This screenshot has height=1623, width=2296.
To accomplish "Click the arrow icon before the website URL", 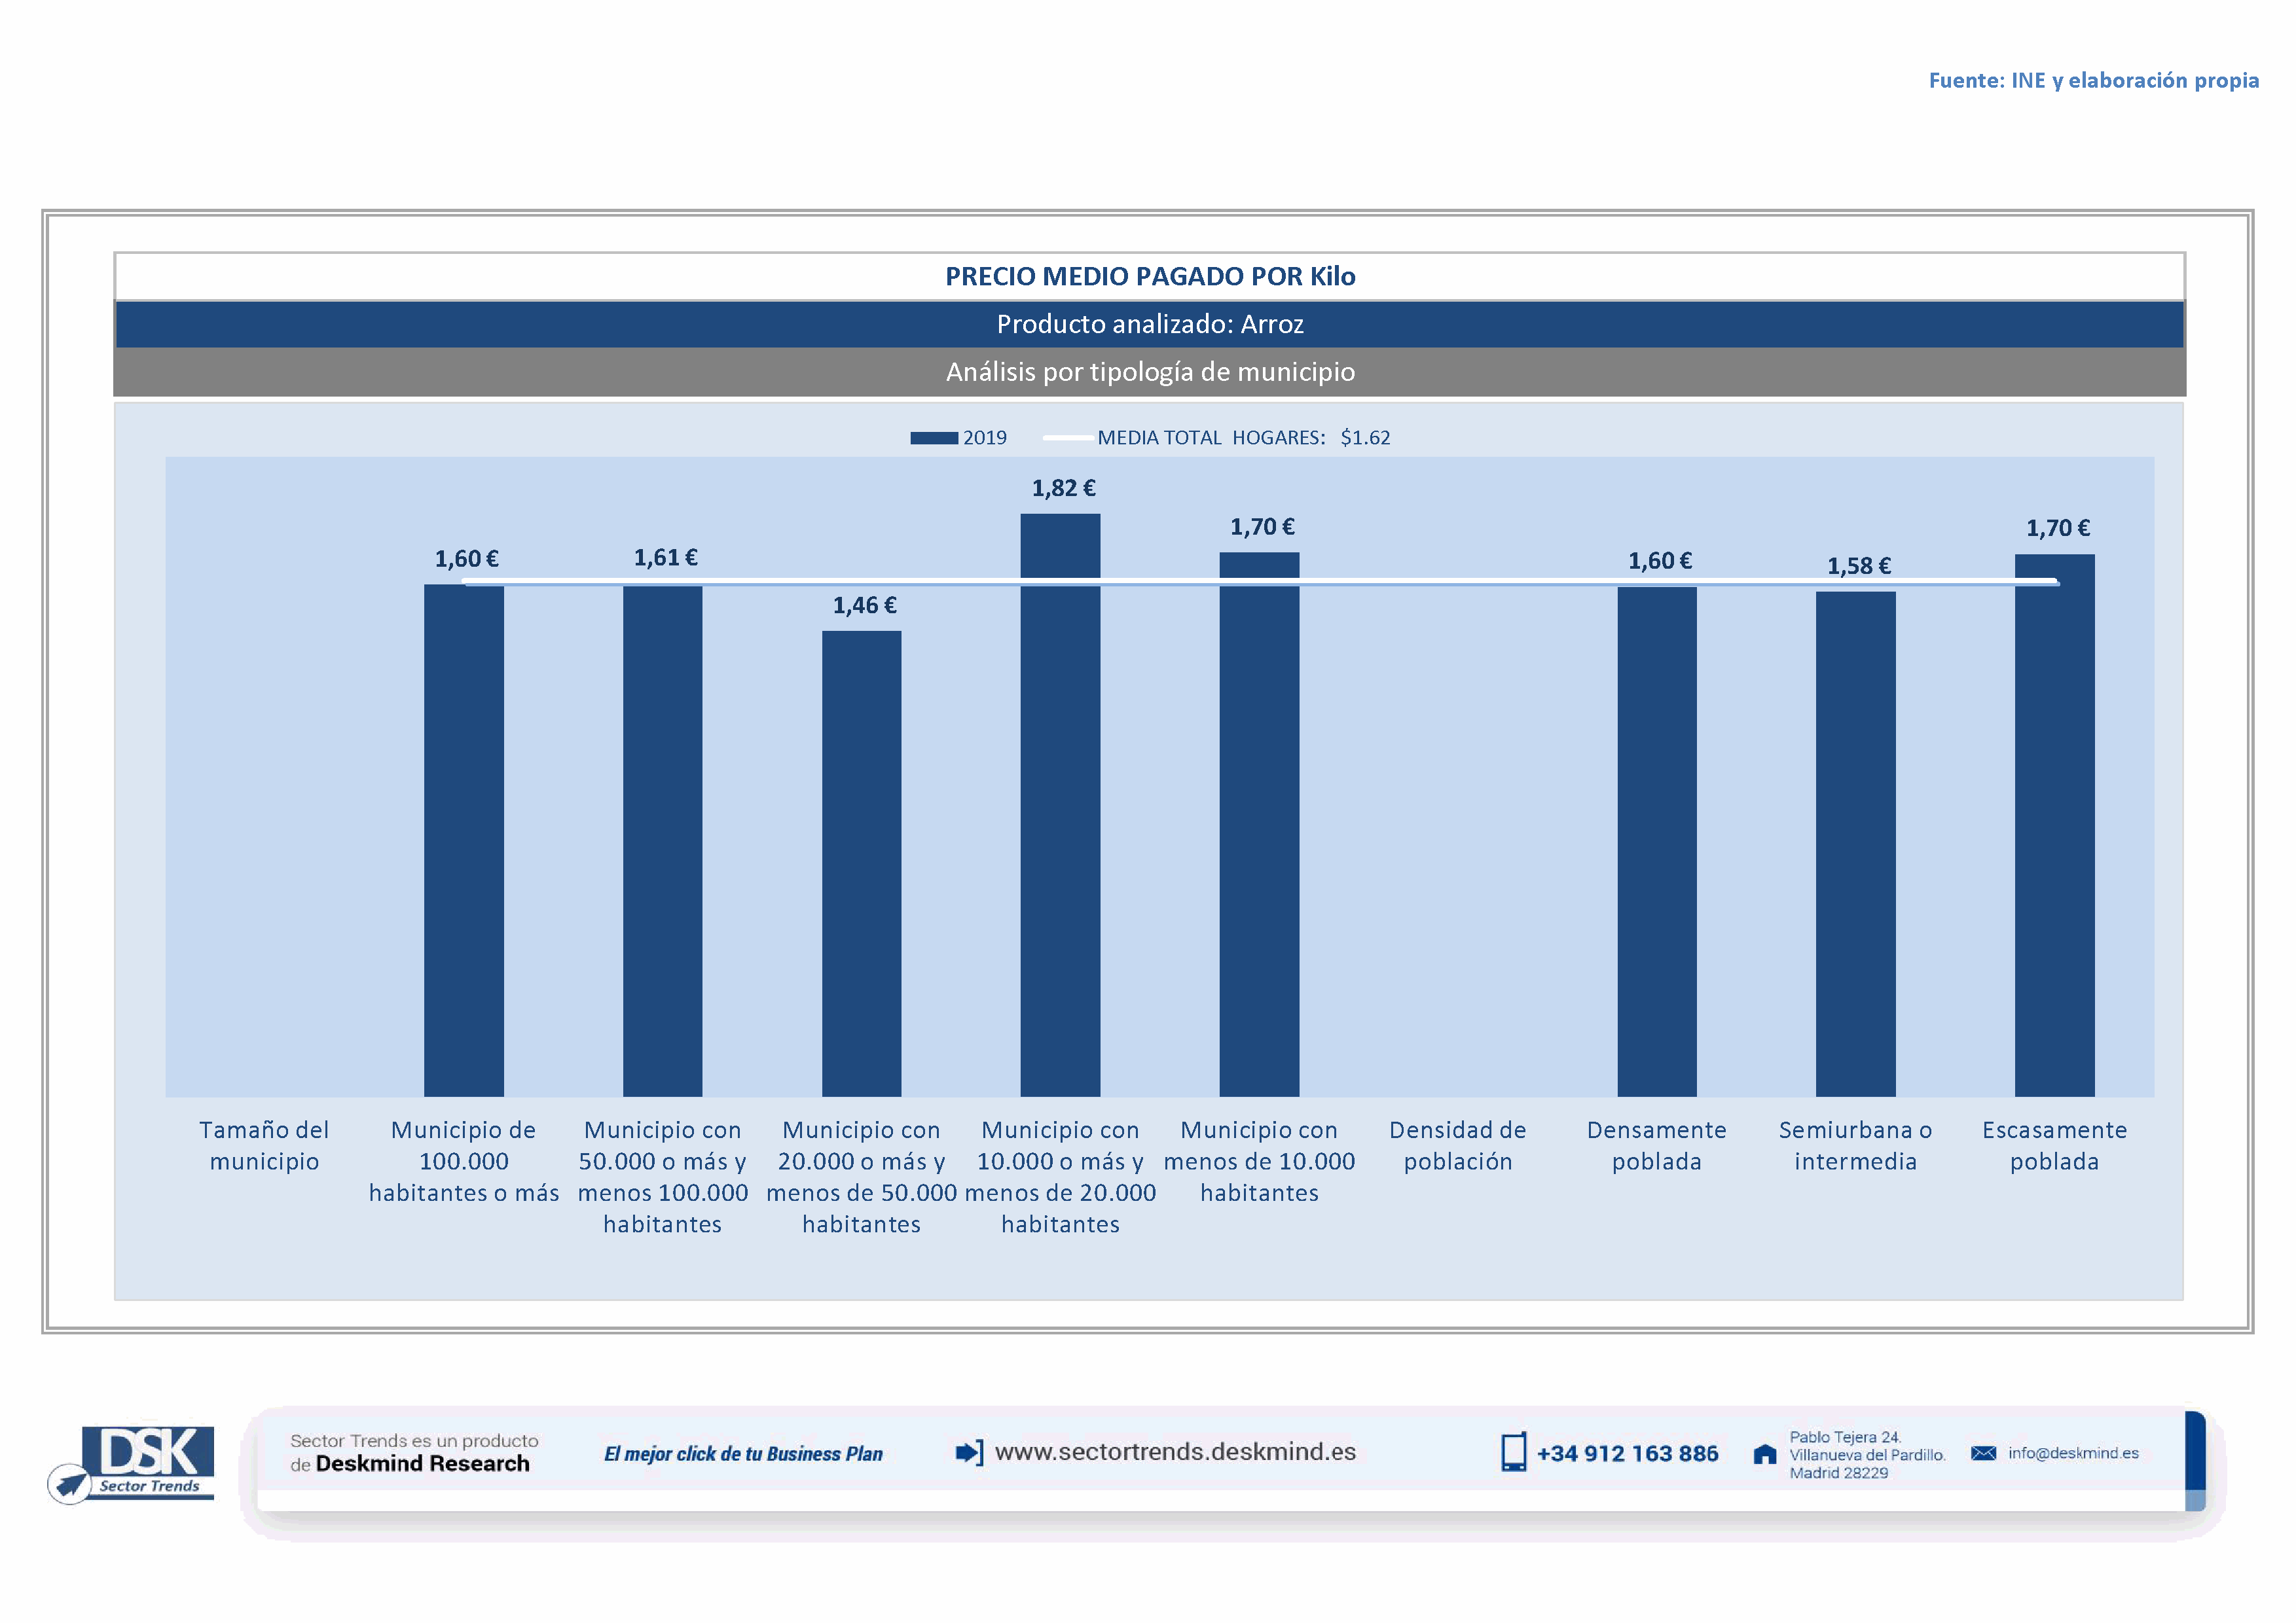I will [x=968, y=1452].
